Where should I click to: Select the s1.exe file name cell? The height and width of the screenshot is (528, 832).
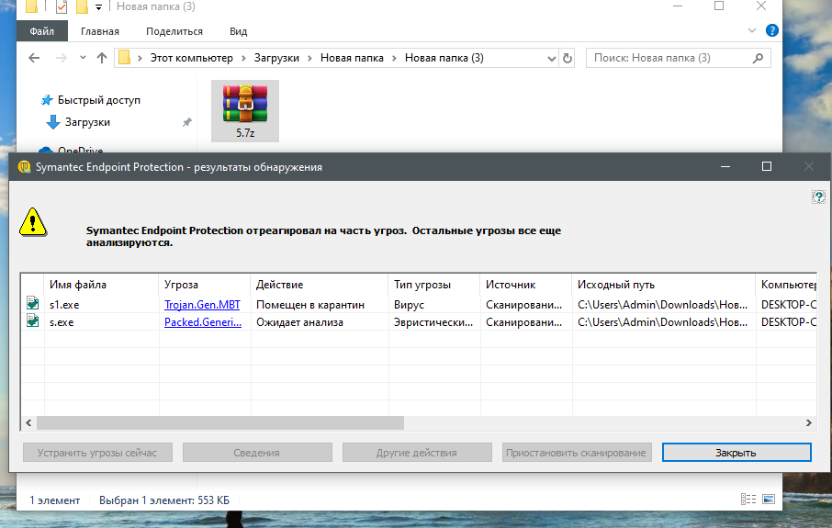point(64,305)
